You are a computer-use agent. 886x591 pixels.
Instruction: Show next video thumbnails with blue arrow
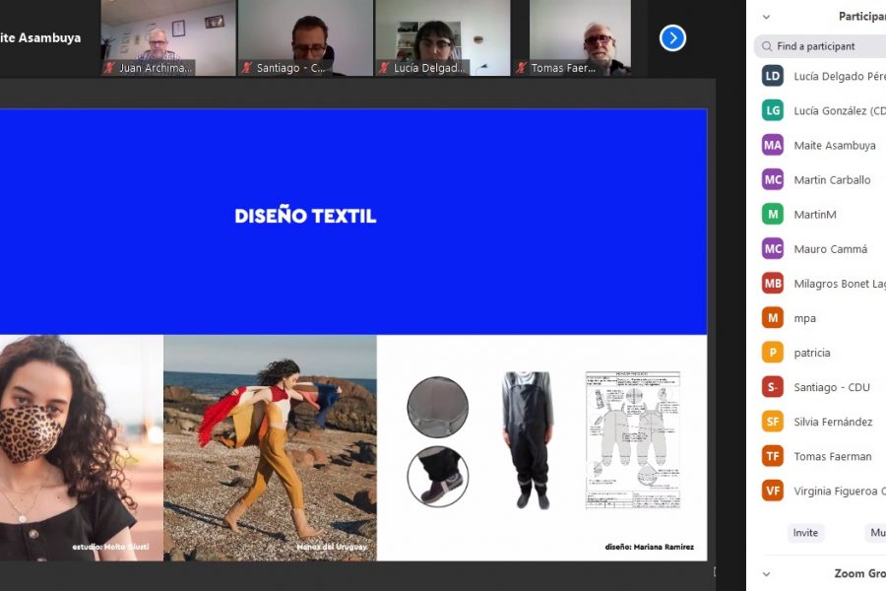click(672, 37)
